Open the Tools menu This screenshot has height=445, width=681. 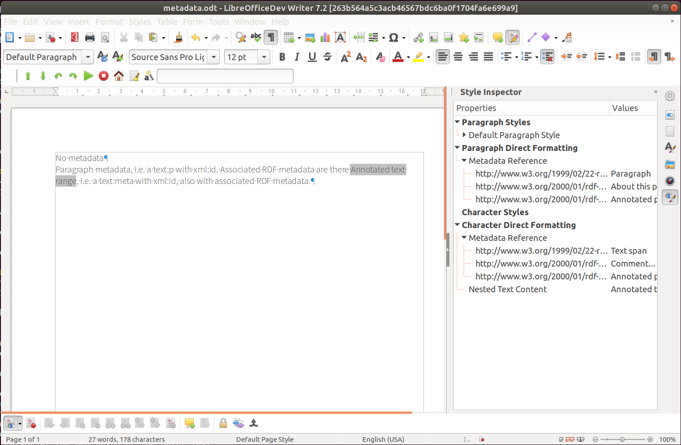[219, 22]
